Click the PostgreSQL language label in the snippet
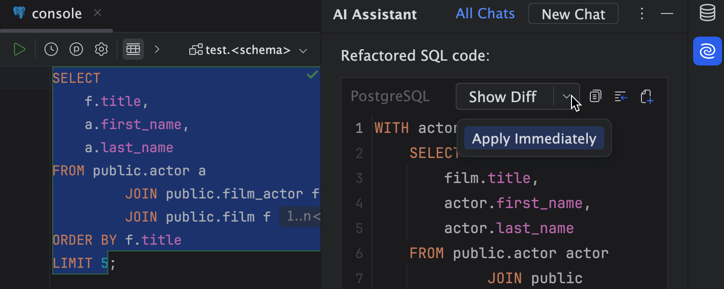 pyautogui.click(x=390, y=96)
